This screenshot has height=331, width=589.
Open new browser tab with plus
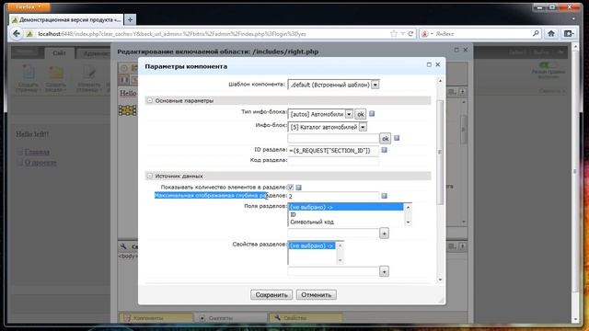click(130, 19)
